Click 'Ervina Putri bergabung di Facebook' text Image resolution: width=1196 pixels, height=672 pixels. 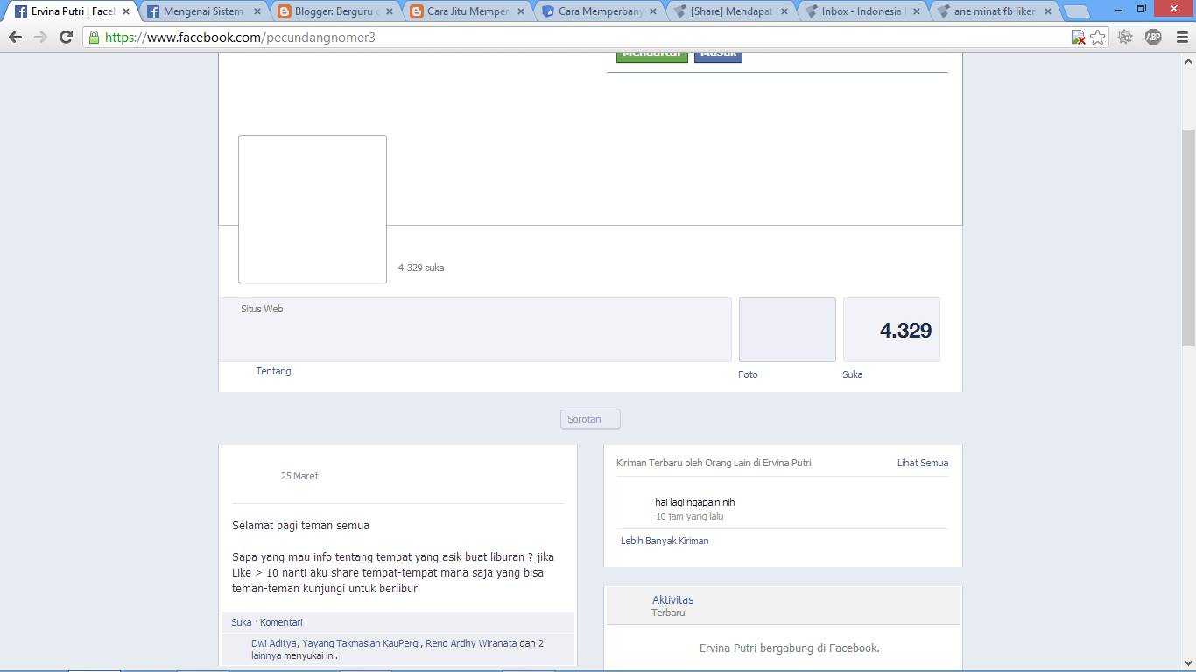click(x=790, y=648)
